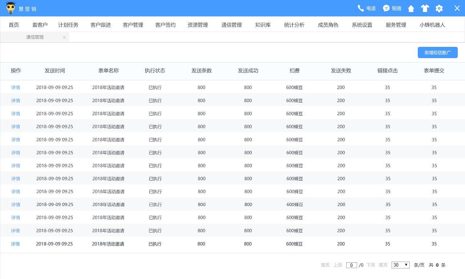Click the 发送失败 column header

[341, 70]
